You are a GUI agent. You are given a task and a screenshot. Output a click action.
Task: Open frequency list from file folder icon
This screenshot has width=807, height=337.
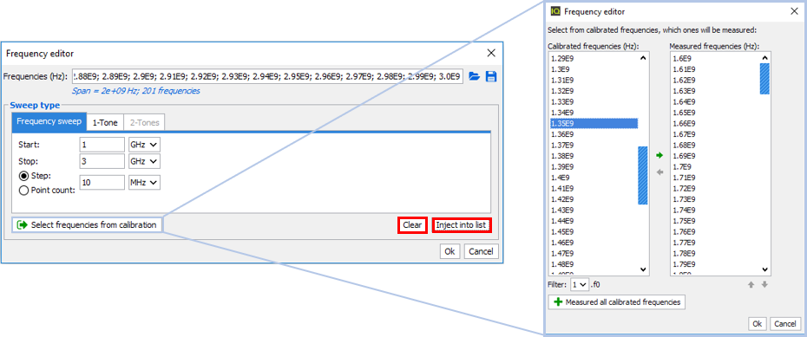pos(475,76)
